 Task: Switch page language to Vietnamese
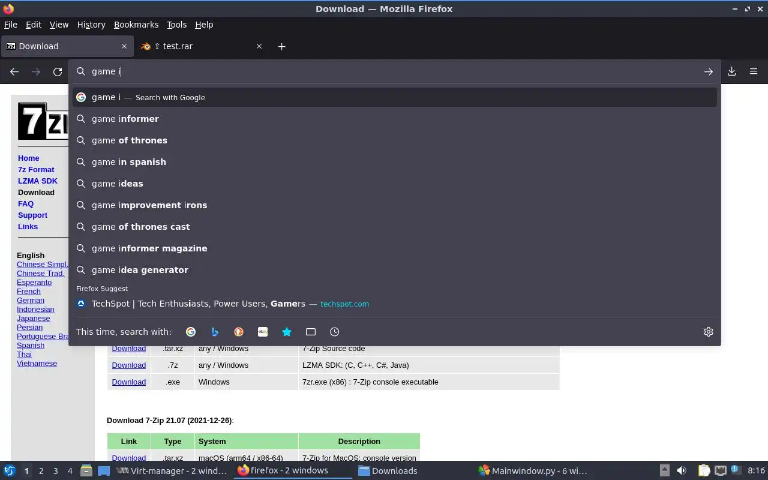pos(37,364)
